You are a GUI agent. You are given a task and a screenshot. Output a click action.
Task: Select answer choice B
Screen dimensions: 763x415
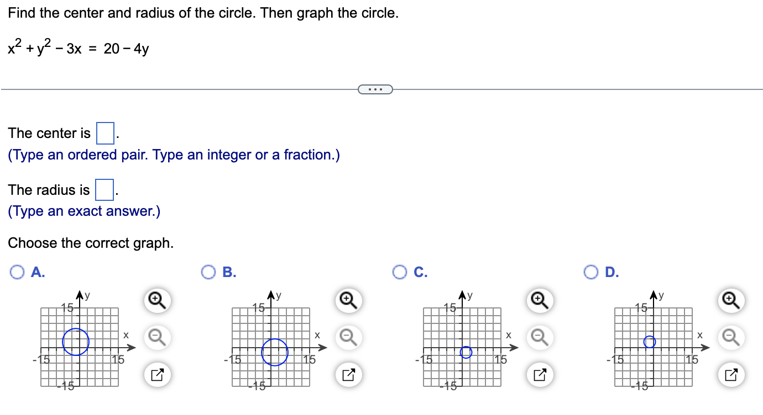point(208,272)
